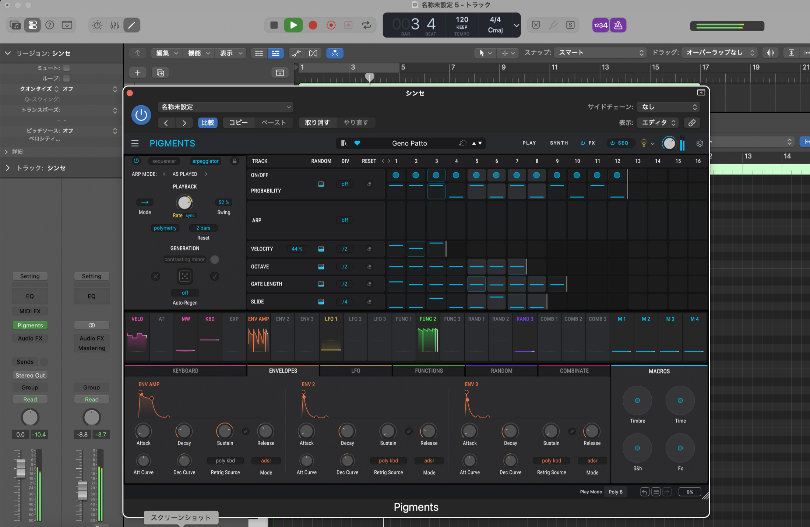Toggle the 1234 count-in button

pyautogui.click(x=601, y=25)
